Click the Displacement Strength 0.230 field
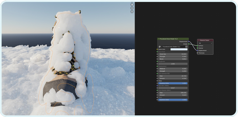The width and height of the screenshot is (238, 117). [x=173, y=71]
